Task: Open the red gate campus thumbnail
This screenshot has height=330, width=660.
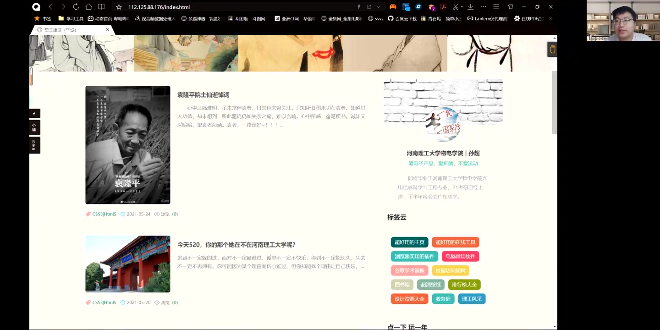Action: point(128,264)
